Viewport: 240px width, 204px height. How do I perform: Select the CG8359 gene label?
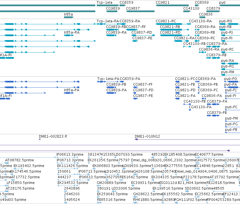pos(126,3)
